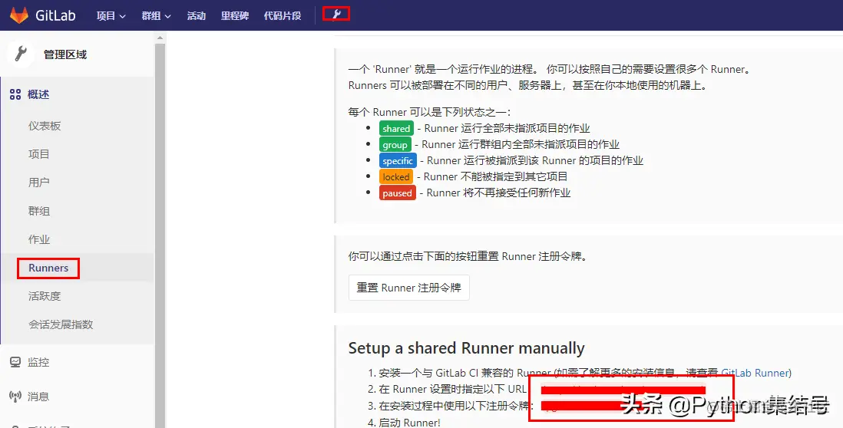Open the GitLab Runner documentation link
Viewport: 843px width, 428px height.
755,373
